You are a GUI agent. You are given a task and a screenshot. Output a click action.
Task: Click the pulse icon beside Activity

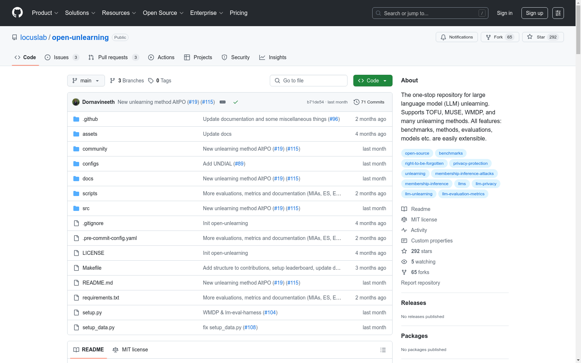pyautogui.click(x=404, y=230)
